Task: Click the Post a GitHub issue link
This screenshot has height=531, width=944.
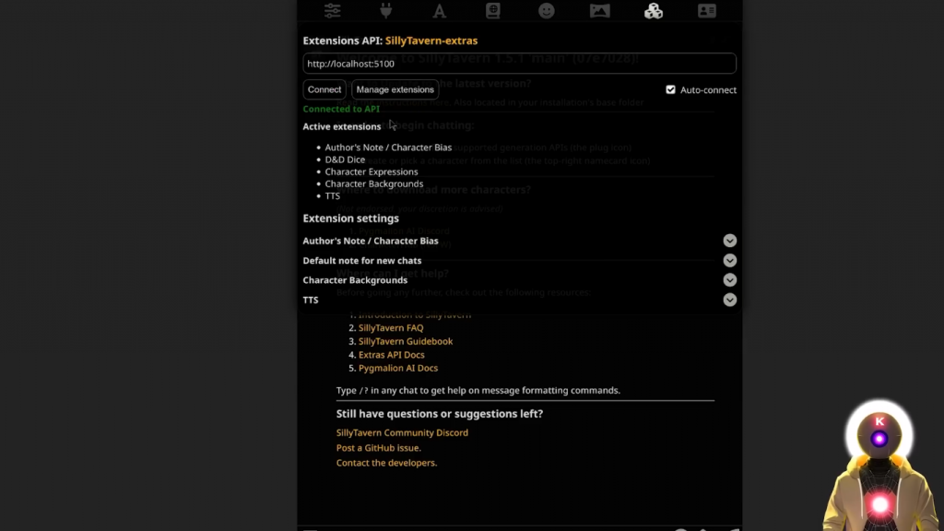Action: (379, 448)
